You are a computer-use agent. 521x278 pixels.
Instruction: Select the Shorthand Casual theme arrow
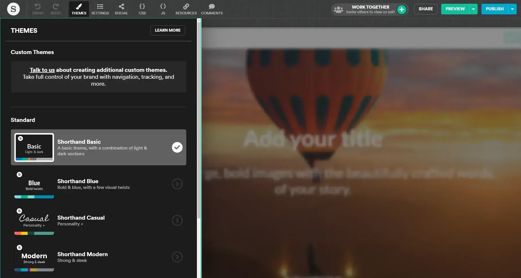point(177,220)
